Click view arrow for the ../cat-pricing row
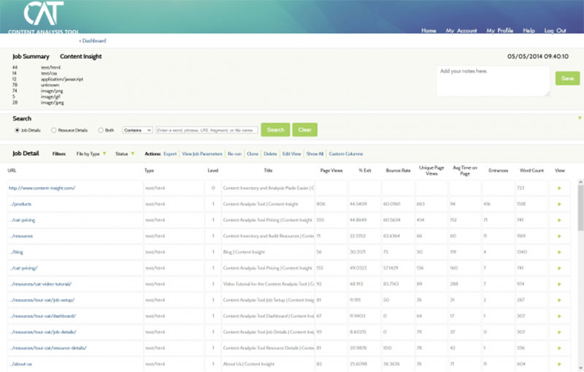Viewport: 584px width, 372px height. (560, 220)
